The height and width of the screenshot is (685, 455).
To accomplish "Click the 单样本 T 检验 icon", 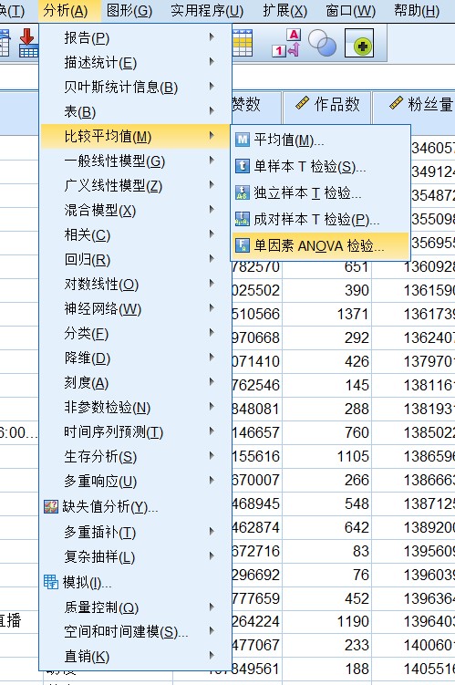I will (242, 166).
